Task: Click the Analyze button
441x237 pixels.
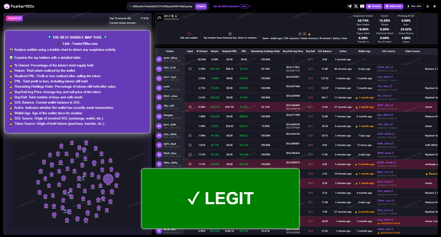Action: click(201, 6)
